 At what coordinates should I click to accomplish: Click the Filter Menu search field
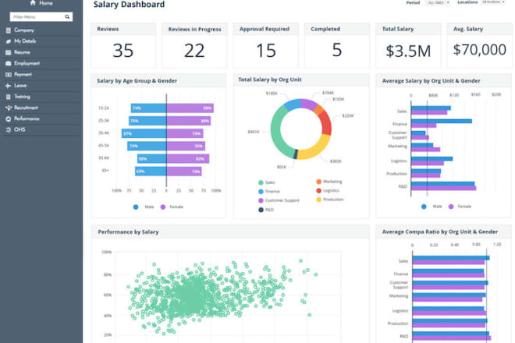coord(41,16)
